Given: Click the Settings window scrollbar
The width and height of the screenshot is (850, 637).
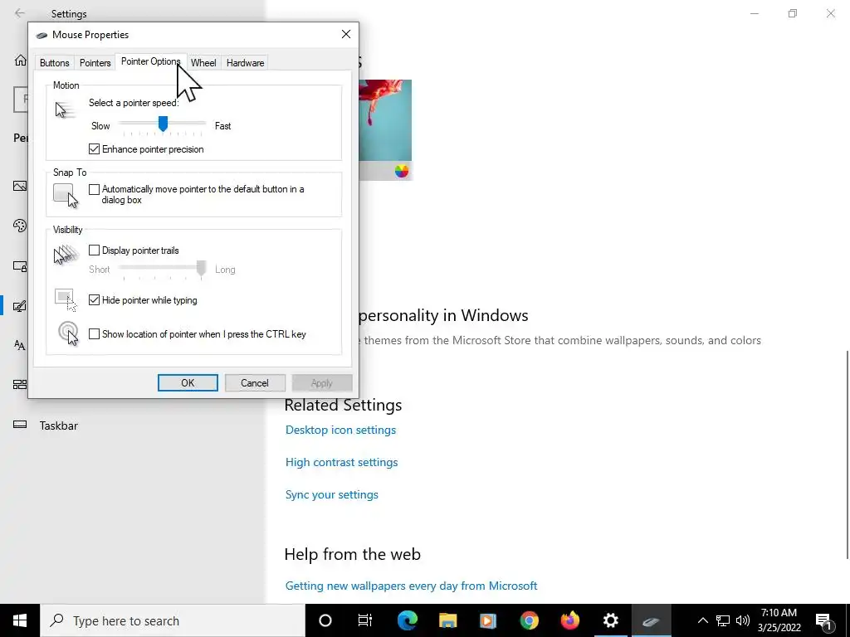Looking at the screenshot, I should pyautogui.click(x=848, y=455).
